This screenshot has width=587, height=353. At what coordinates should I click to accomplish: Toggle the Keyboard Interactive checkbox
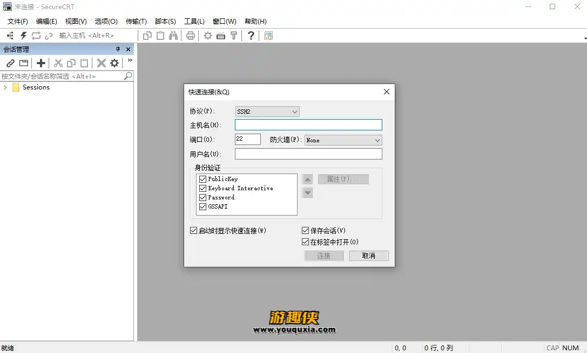[x=203, y=188]
